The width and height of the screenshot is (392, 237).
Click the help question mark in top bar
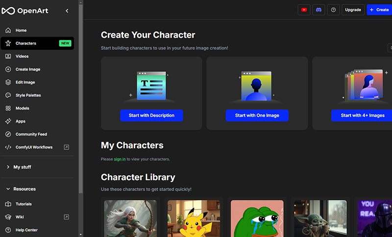point(333,10)
